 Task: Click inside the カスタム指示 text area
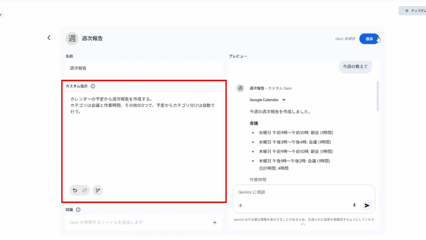[144, 142]
